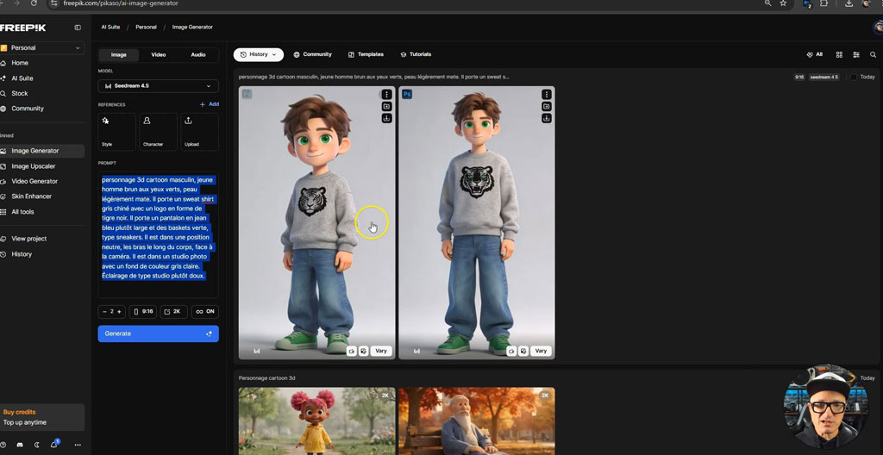Click inside the prompt text field
Screen dimensions: 883x455
[159, 235]
